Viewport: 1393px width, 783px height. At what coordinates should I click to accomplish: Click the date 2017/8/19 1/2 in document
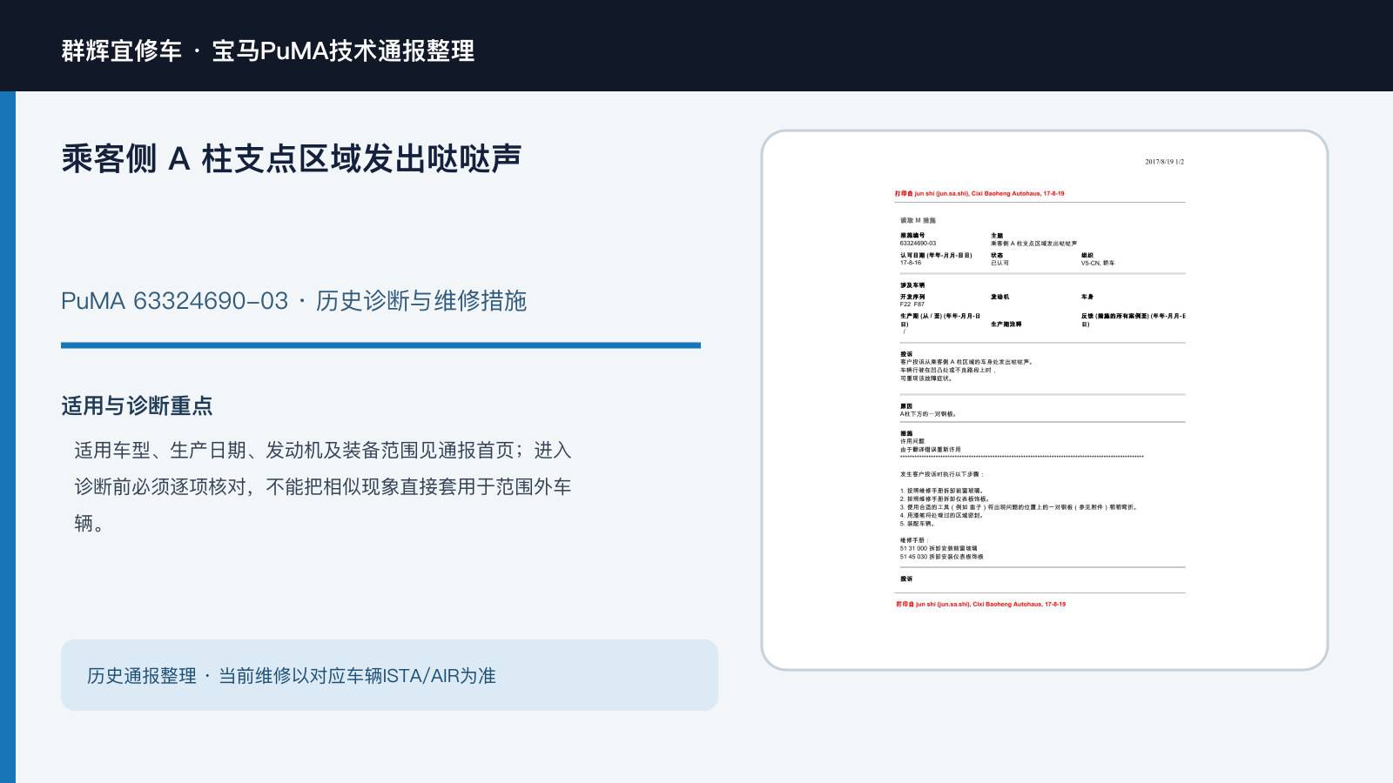click(1164, 162)
